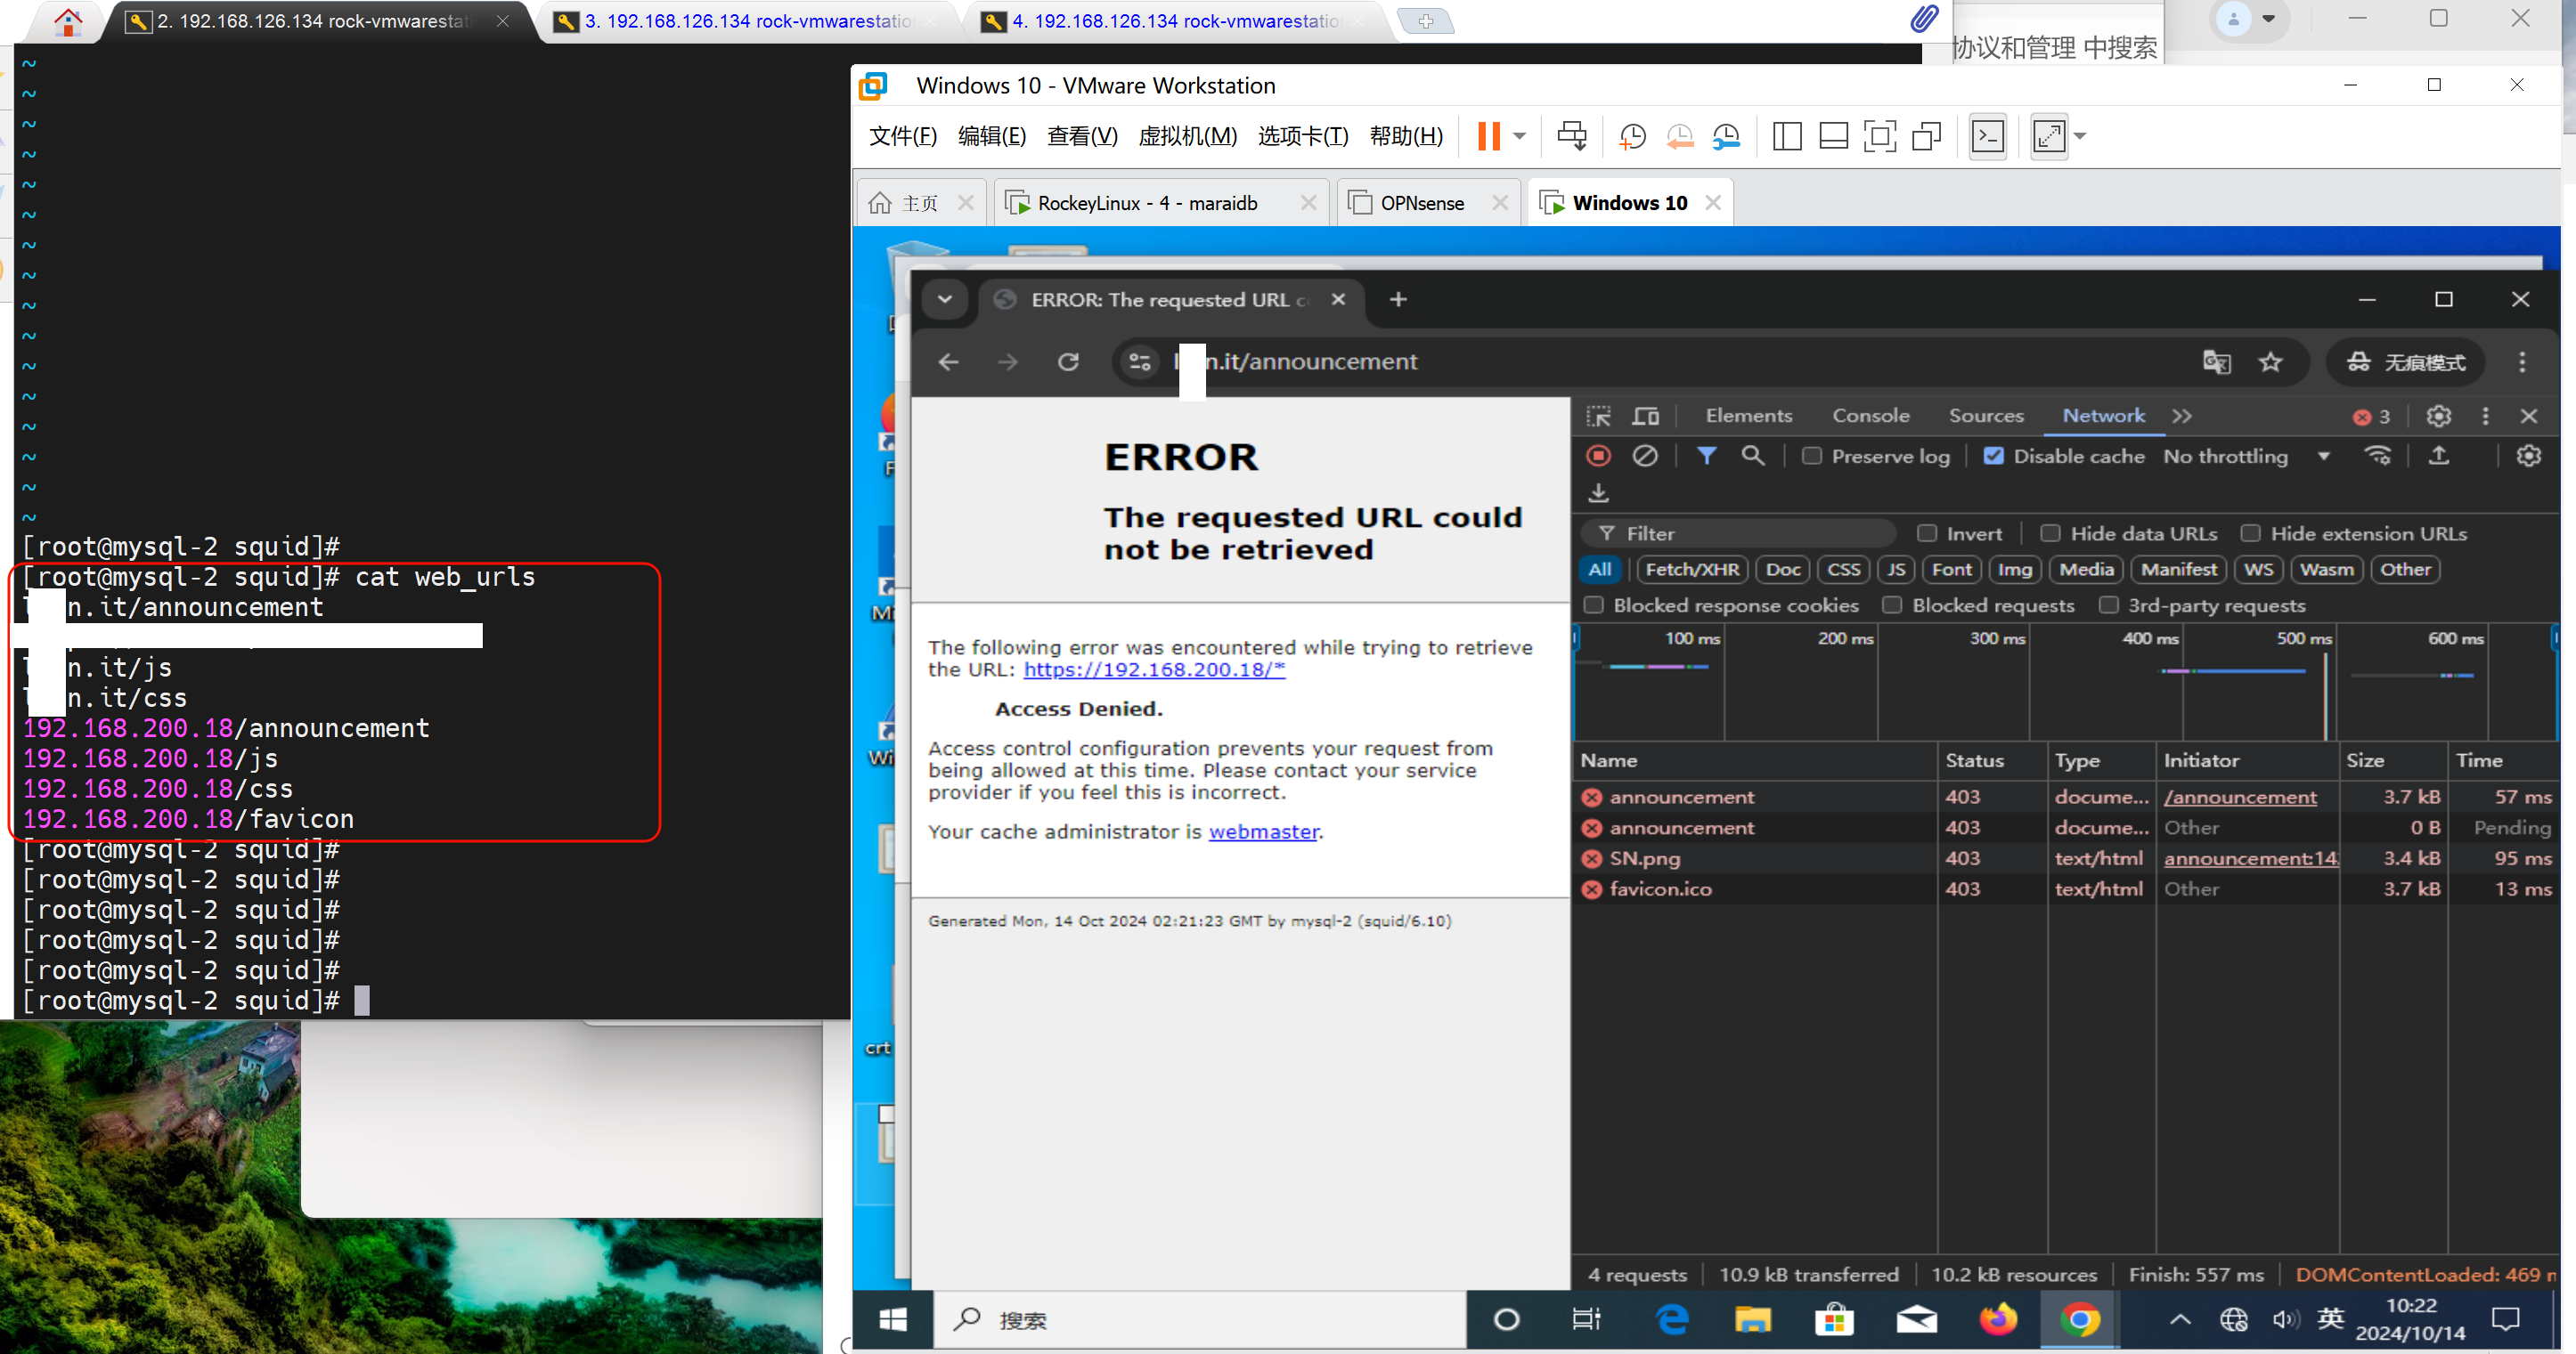Enable the Preserve log checkbox
Screen dimensions: 2576x1354
pyautogui.click(x=1812, y=457)
